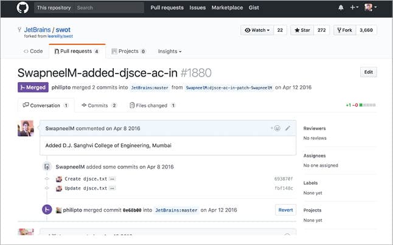Open the notifications bell

tap(340, 8)
